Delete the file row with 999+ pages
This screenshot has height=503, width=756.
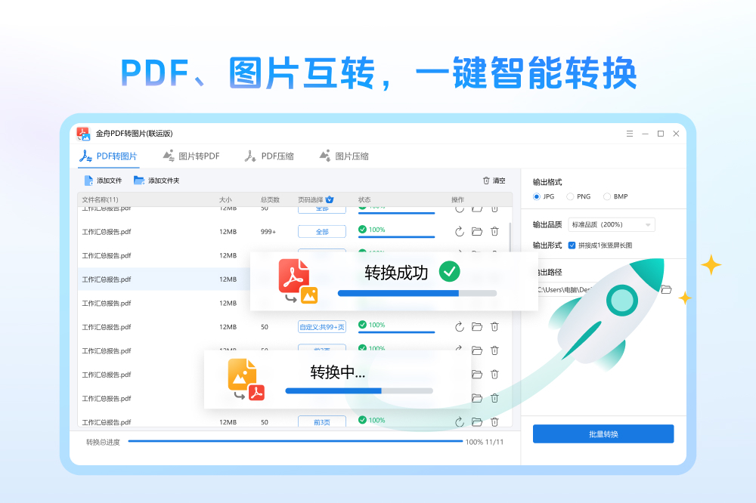coord(494,232)
